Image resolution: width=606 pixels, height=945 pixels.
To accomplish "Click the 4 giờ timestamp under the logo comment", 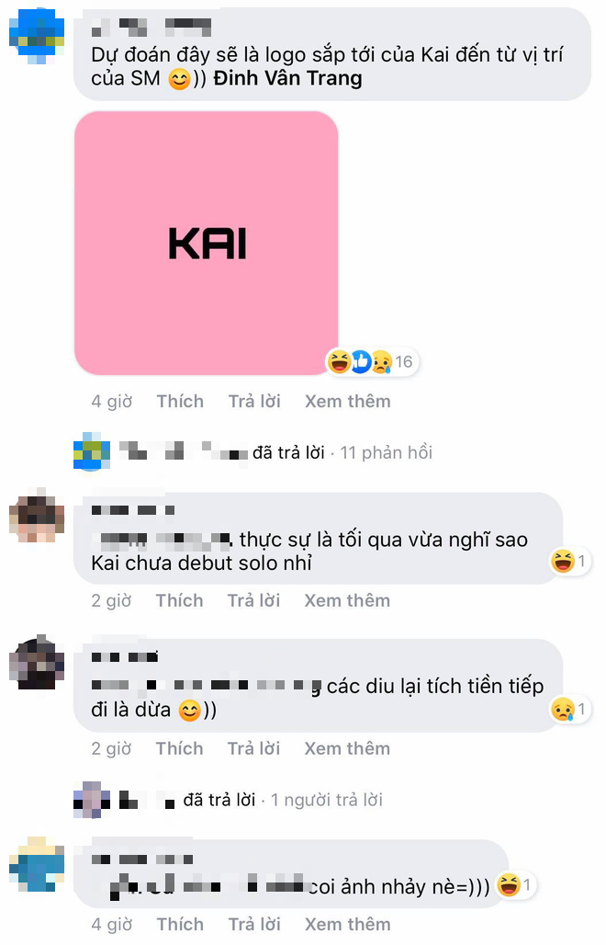I will coord(112,402).
